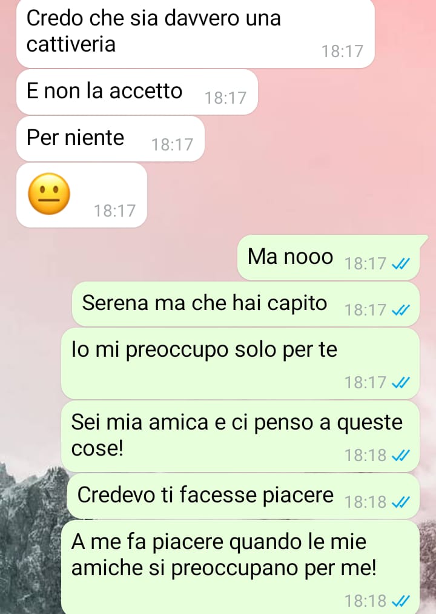Click the timestamp under the emoji message
Image resolution: width=436 pixels, height=614 pixels.
point(114,211)
